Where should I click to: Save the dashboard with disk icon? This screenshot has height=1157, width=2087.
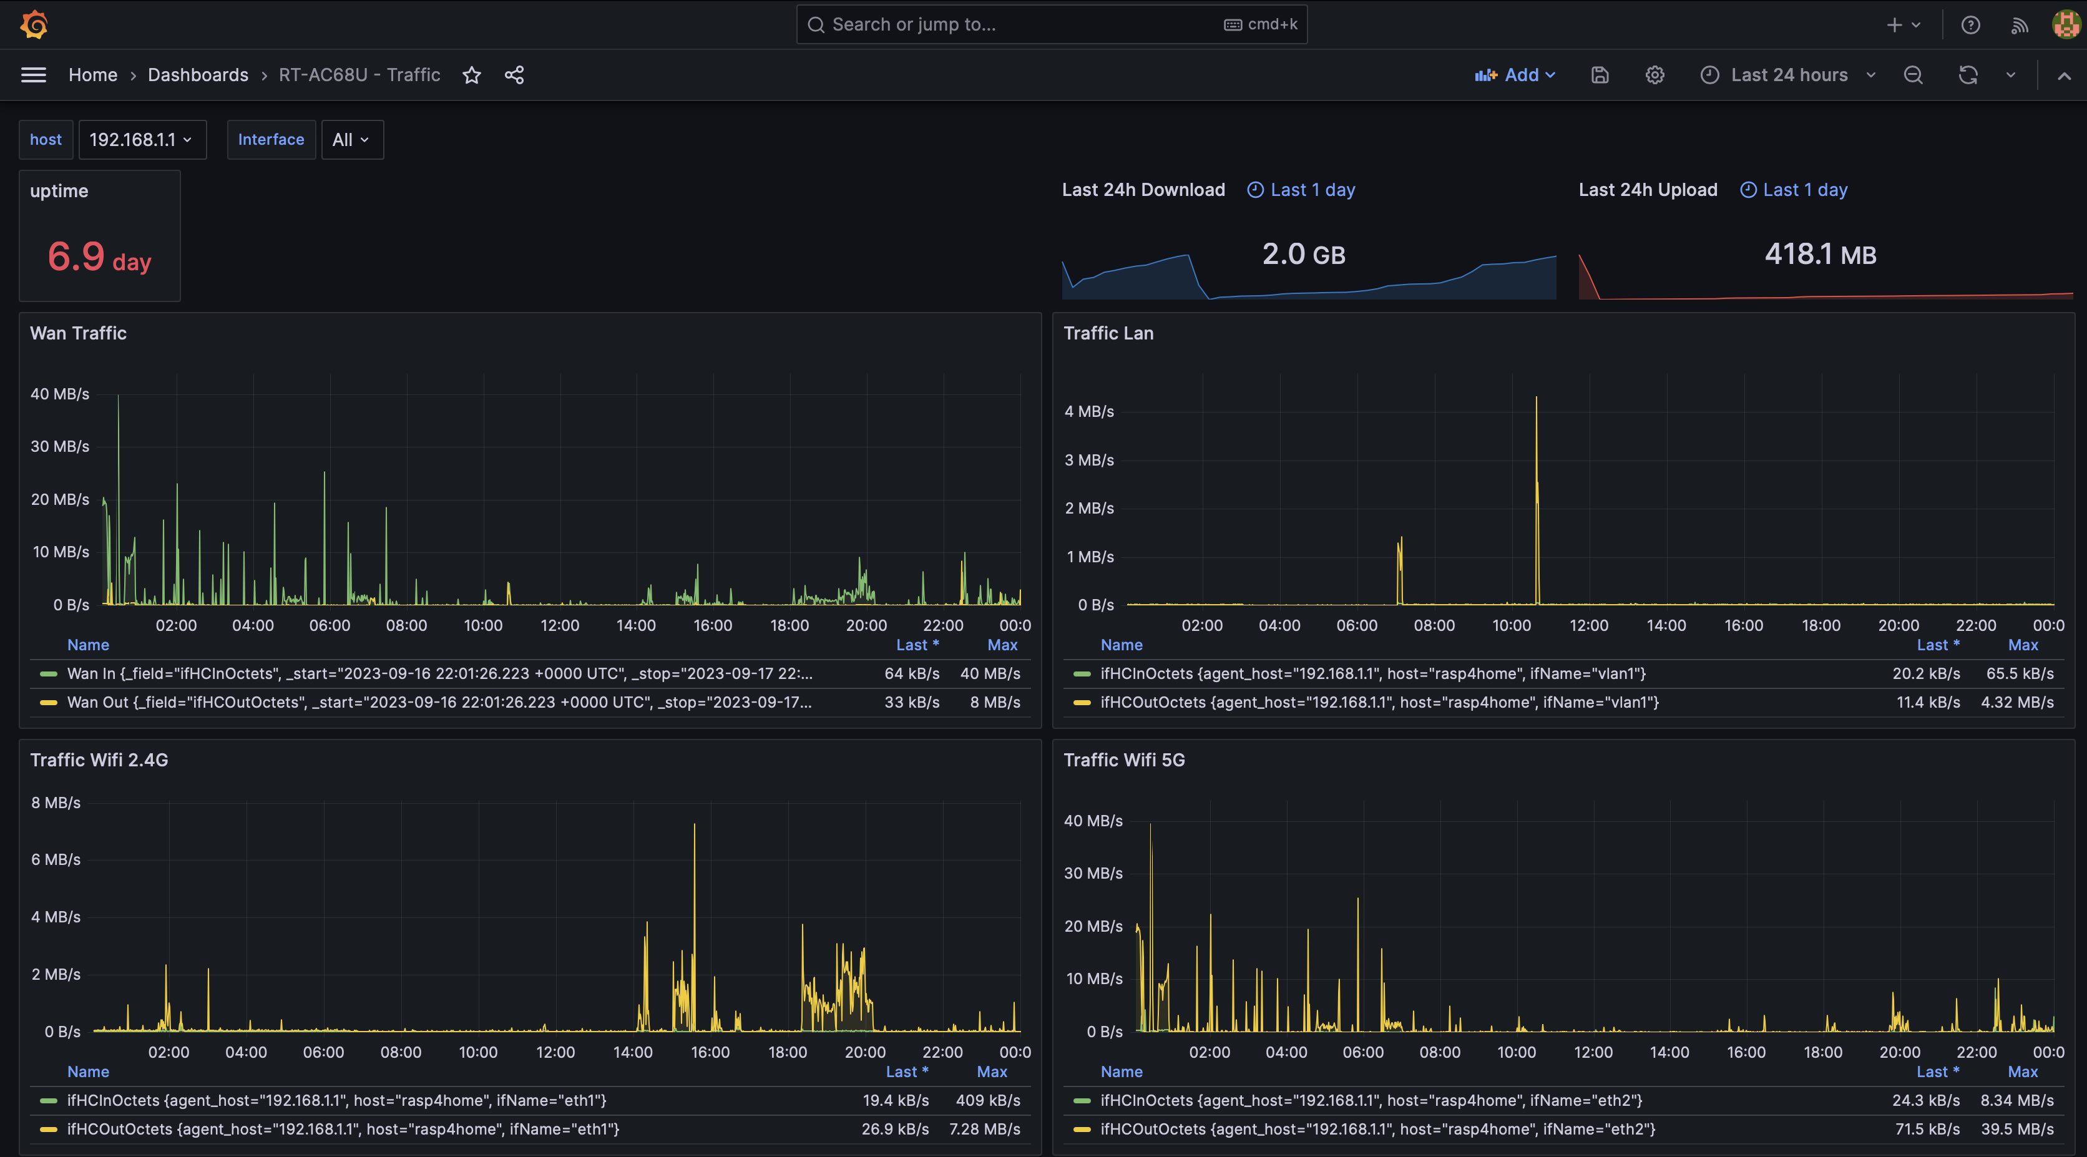1600,76
